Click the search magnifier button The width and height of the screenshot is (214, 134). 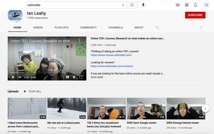coord(132,5)
